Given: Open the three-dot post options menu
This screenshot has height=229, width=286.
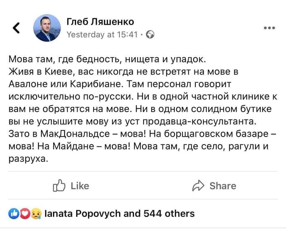Looking at the screenshot, I should click(x=269, y=28).
